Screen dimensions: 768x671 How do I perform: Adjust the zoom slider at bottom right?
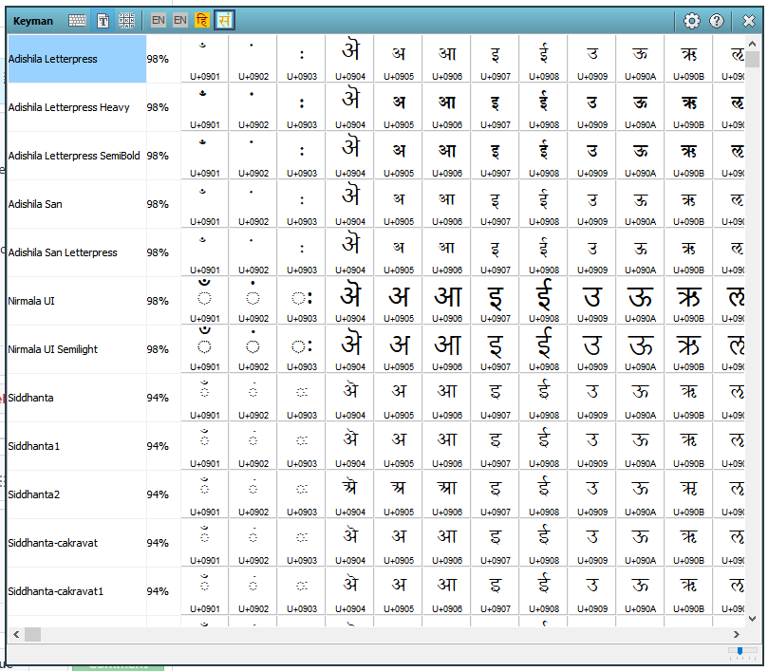pyautogui.click(x=740, y=652)
